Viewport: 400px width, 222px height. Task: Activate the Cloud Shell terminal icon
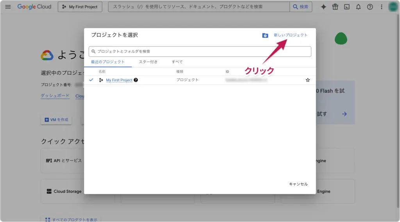pos(347,7)
